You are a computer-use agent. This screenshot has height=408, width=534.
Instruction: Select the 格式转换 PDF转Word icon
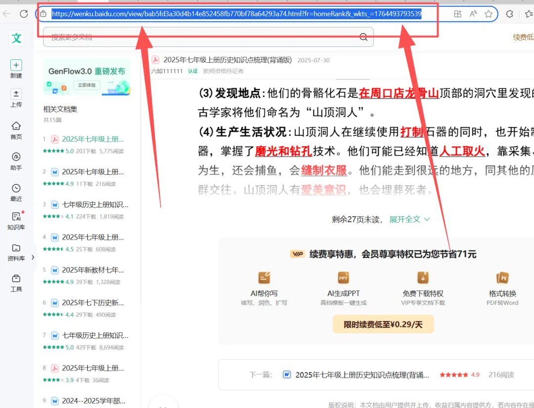[x=502, y=277]
